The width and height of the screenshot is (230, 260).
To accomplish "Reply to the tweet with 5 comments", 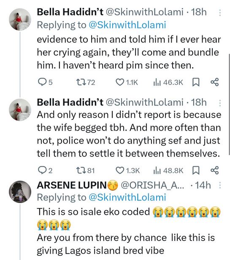I will pyautogui.click(x=45, y=82).
